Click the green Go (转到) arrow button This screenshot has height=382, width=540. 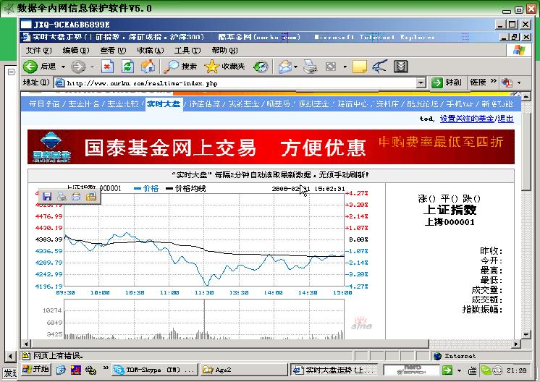446,82
